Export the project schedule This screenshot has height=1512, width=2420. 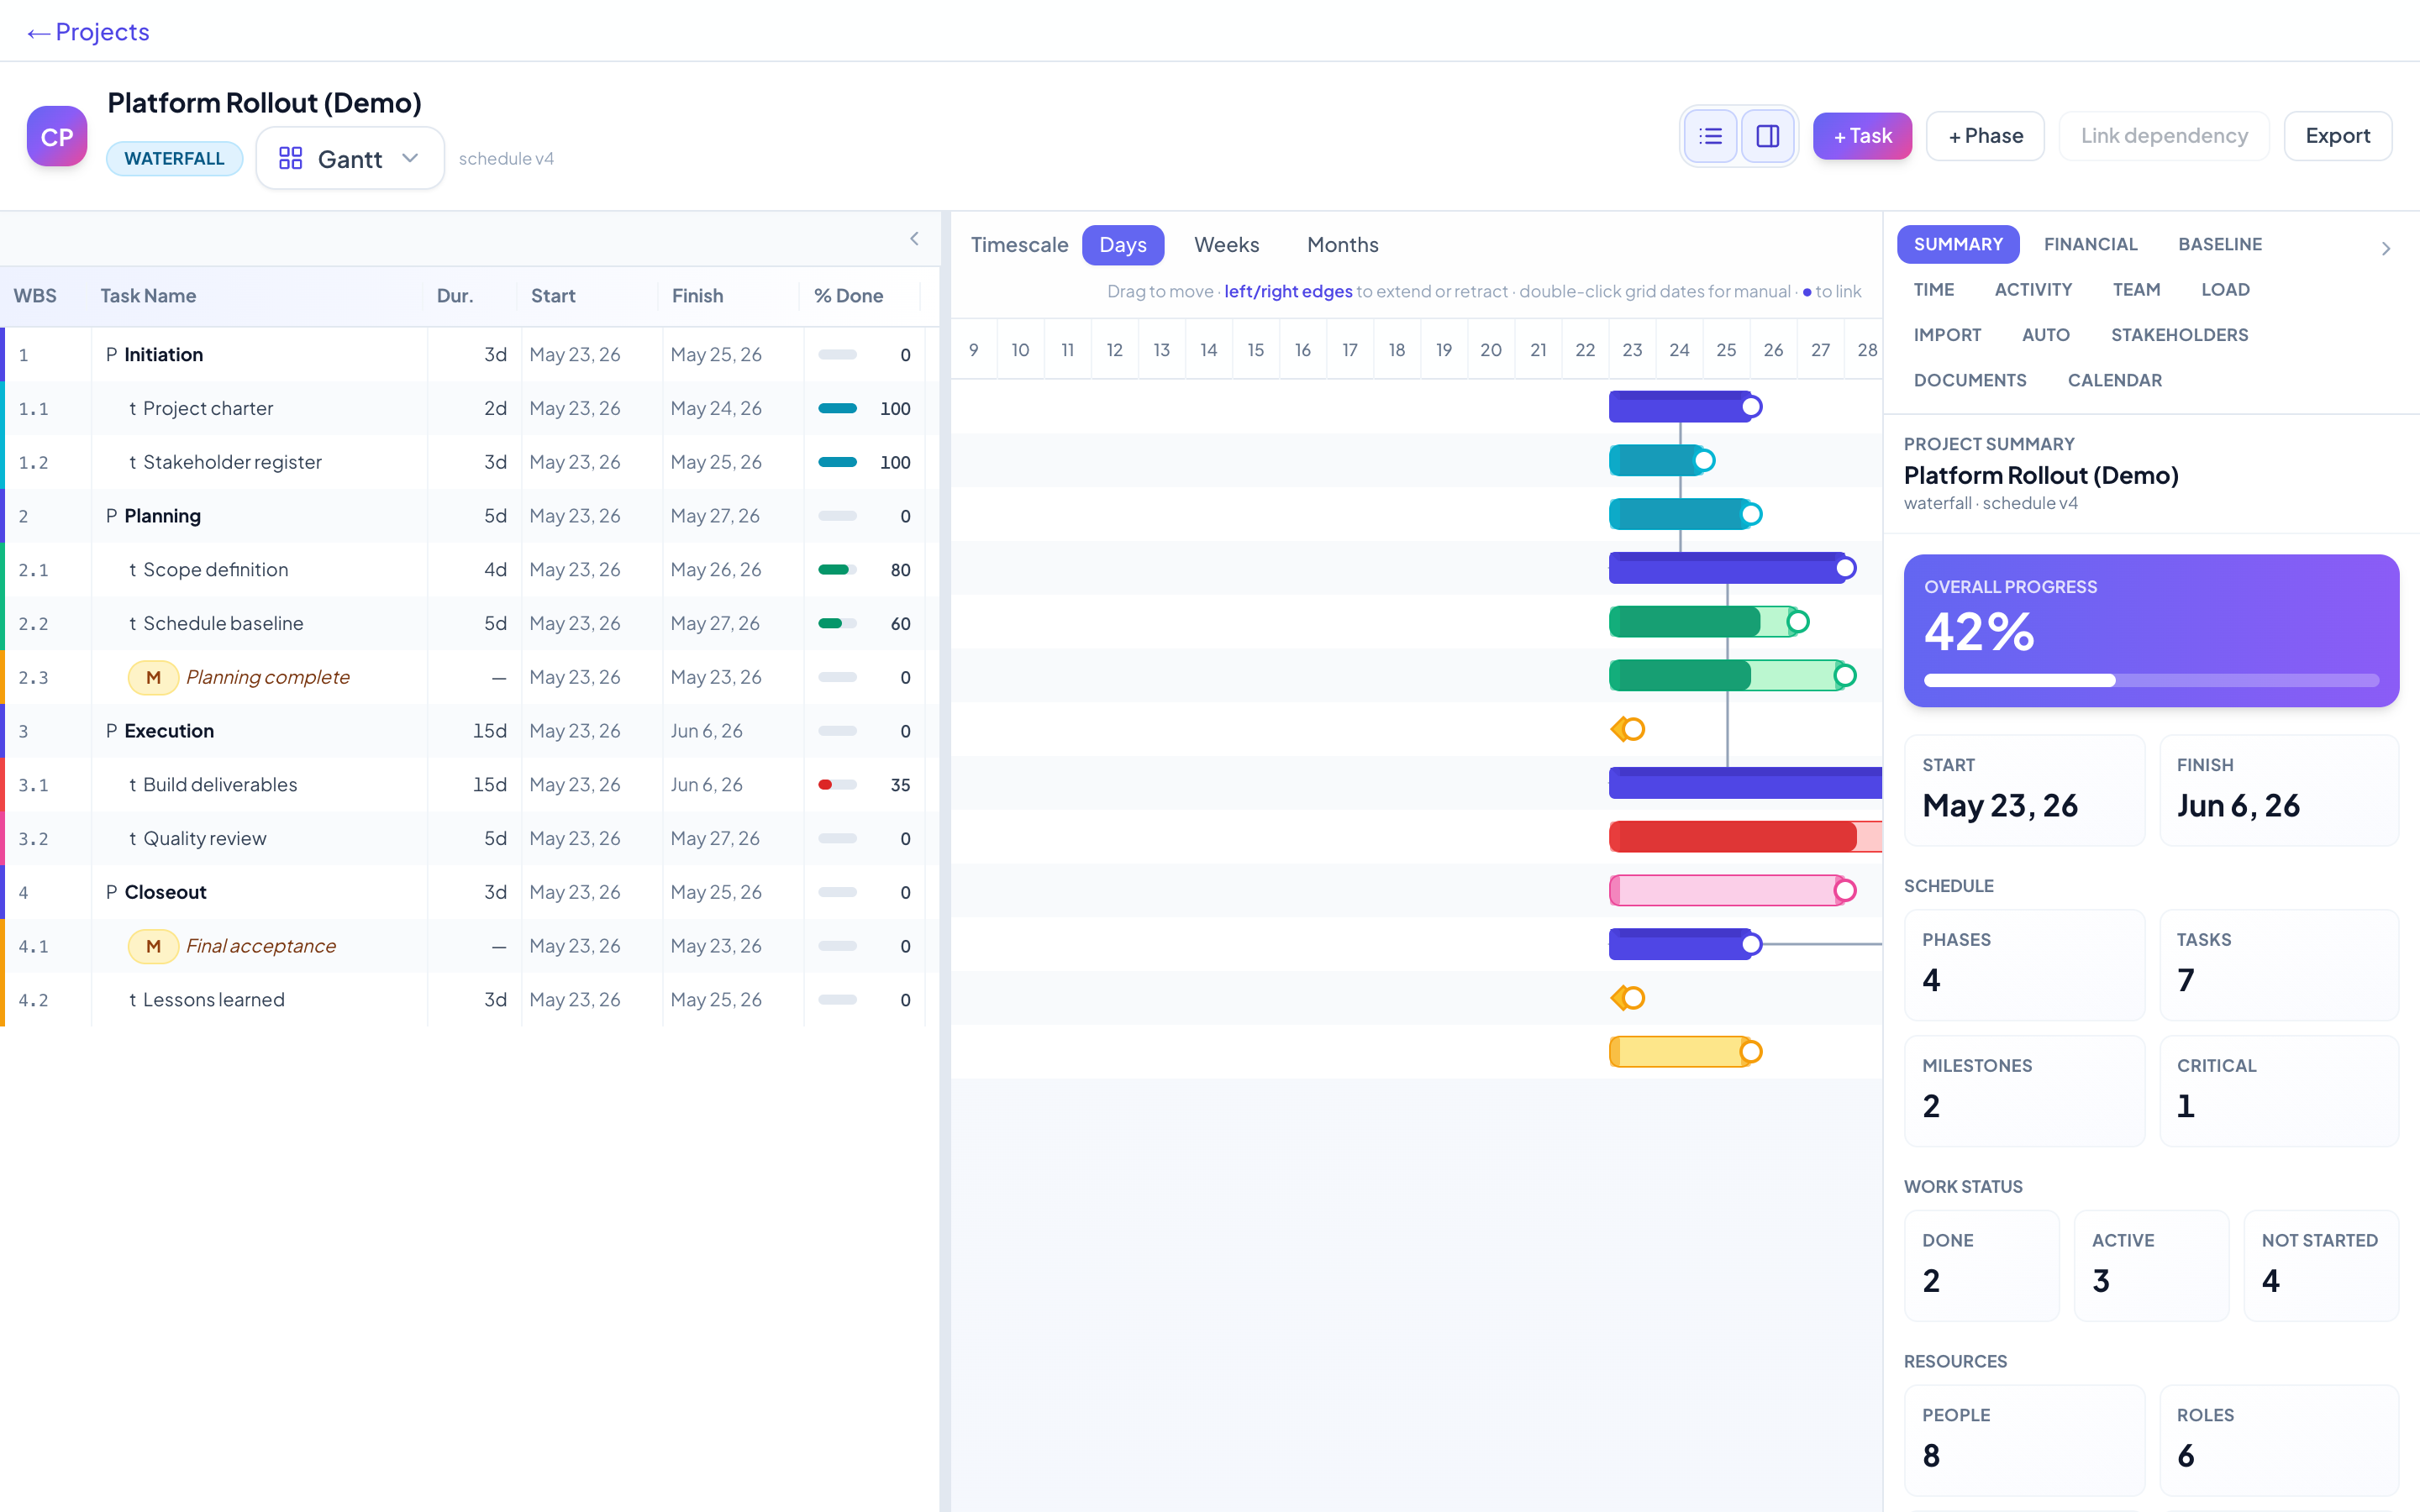pos(2337,136)
